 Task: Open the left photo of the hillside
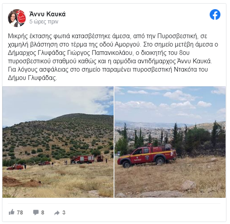pyautogui.click(x=58, y=142)
